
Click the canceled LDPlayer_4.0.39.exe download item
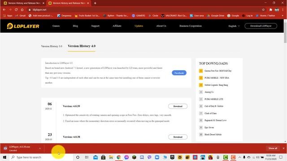[20, 148]
